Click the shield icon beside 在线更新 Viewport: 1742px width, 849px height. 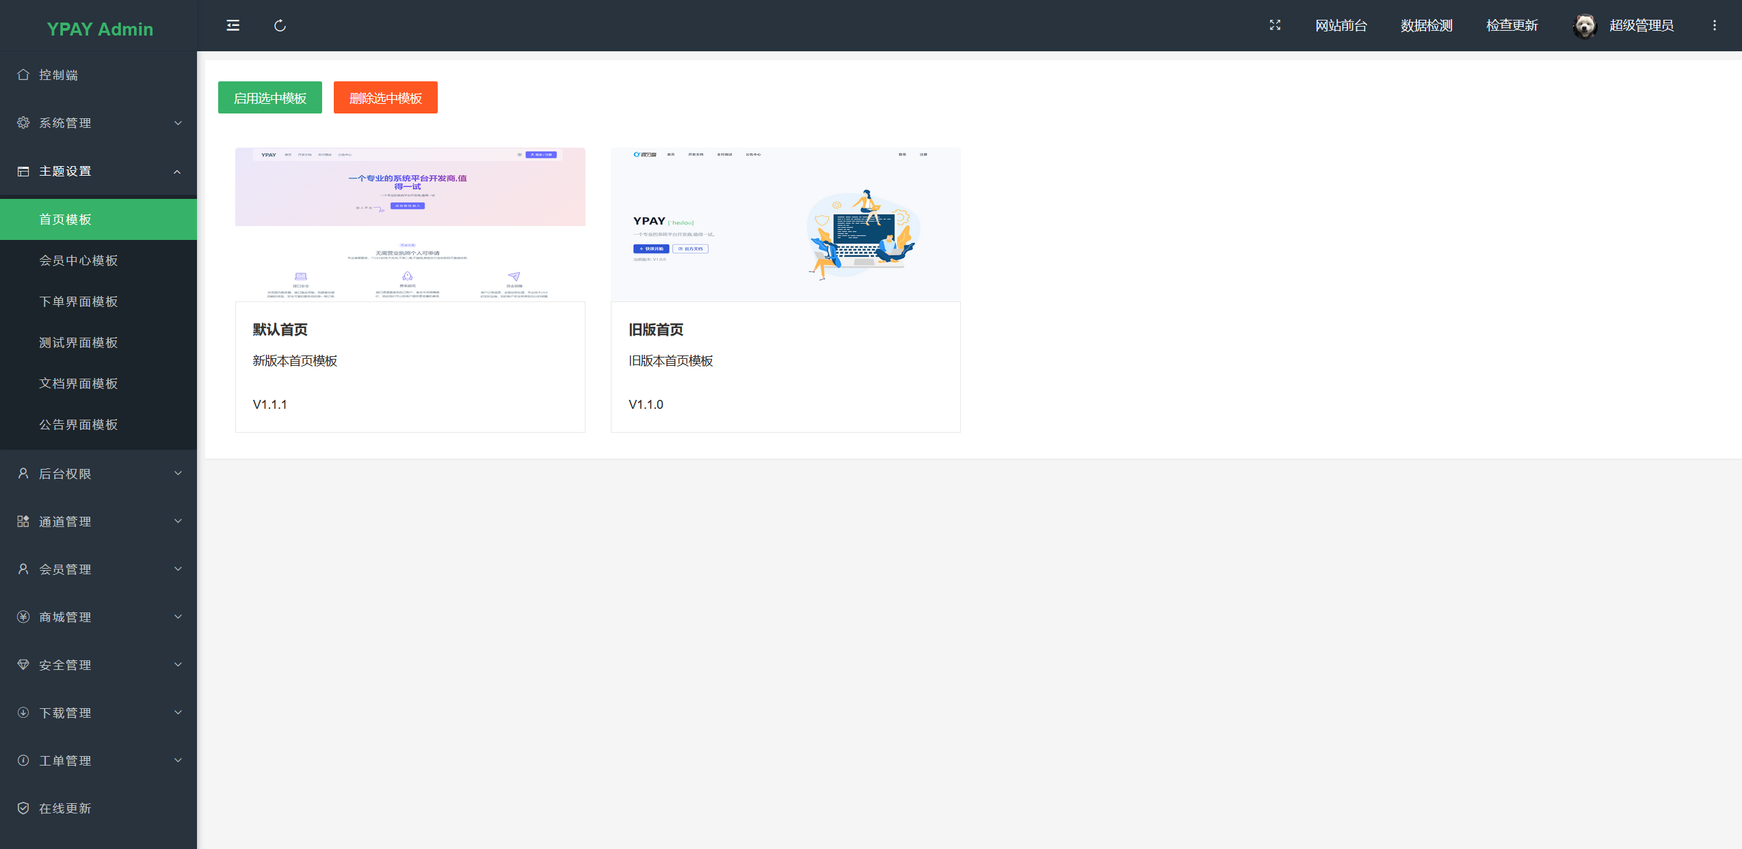click(x=23, y=808)
